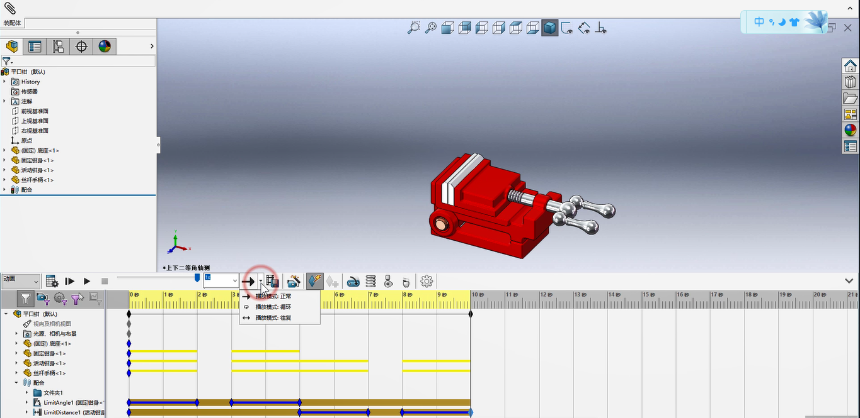Toggle the Filter Results graph funnel

pyautogui.click(x=95, y=299)
